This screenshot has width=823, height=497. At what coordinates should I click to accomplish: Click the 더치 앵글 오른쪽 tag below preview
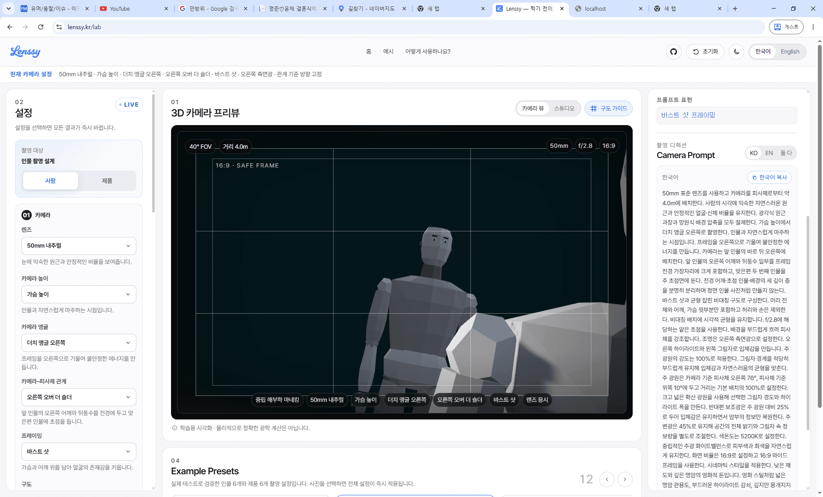pos(407,400)
